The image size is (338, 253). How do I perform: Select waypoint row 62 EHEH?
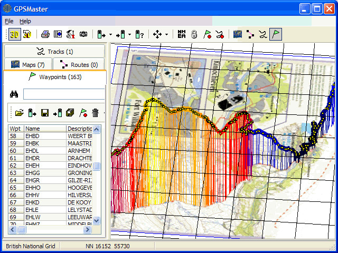tap(51, 166)
